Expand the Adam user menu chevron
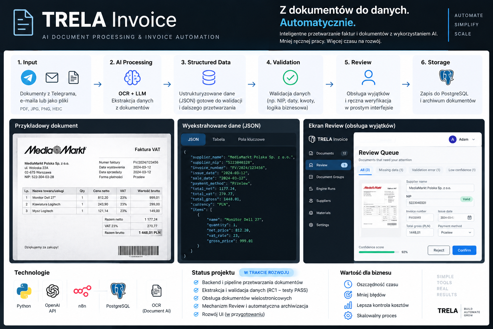The height and width of the screenshot is (329, 493). pos(473,139)
